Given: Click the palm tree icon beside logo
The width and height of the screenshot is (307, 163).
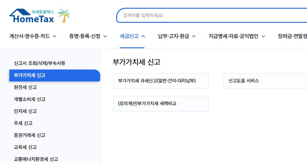Looking at the screenshot, I should (x=64, y=16).
